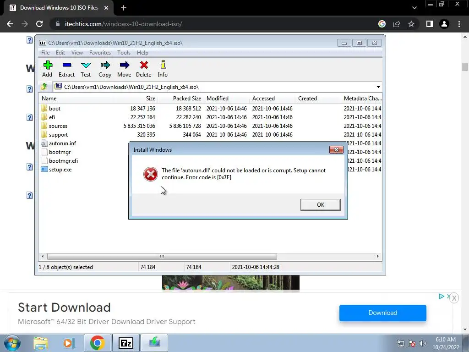Sort by Packed Size column
Viewport: 469px width, 352px height.
(x=180, y=99)
